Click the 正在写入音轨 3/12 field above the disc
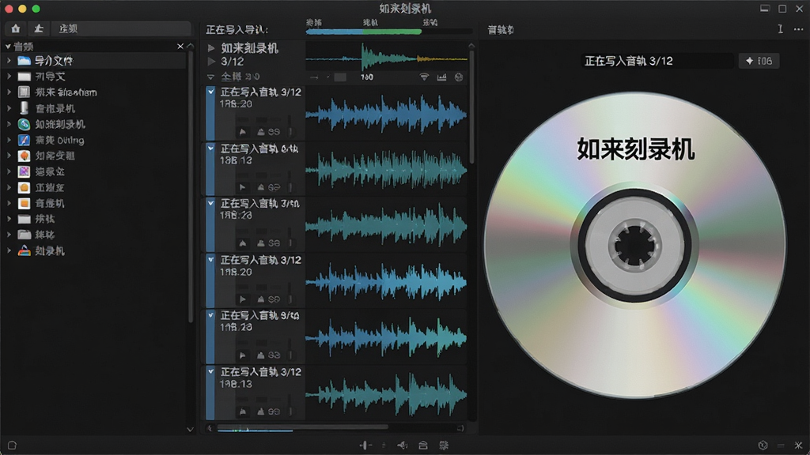 click(657, 61)
